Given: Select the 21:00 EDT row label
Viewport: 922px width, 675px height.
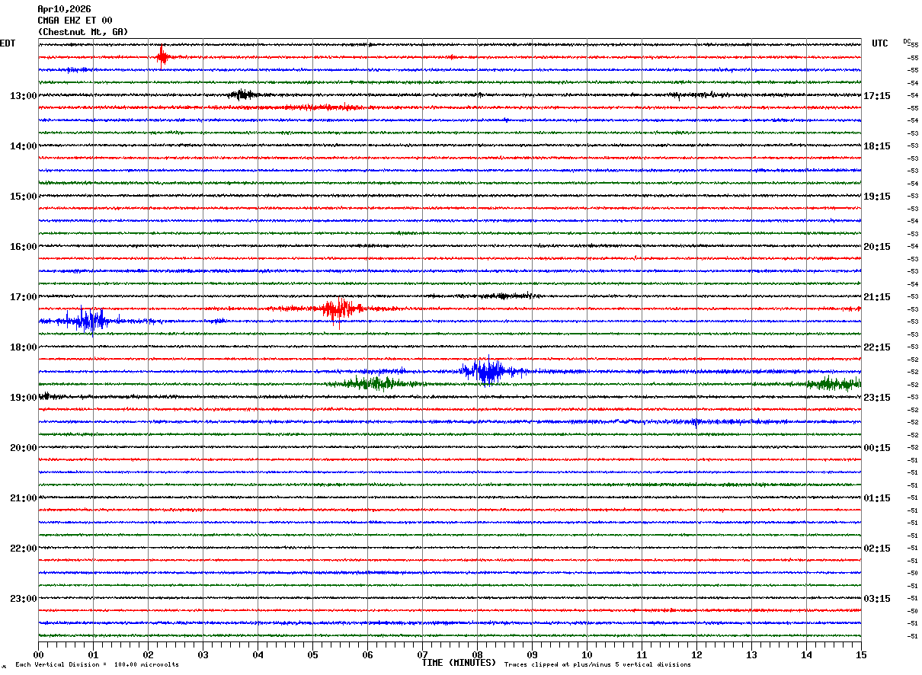Looking at the screenshot, I should 23,498.
